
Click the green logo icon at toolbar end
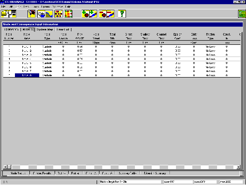click(242, 14)
